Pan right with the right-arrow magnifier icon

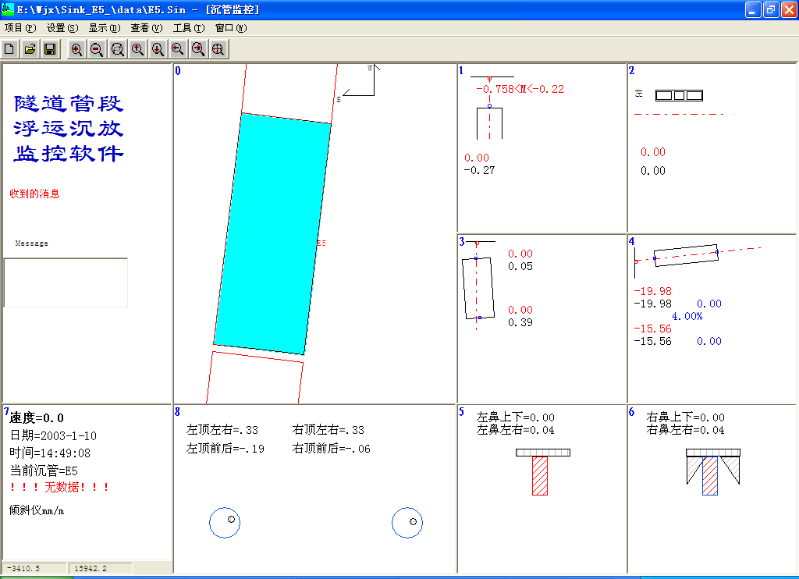(x=198, y=49)
